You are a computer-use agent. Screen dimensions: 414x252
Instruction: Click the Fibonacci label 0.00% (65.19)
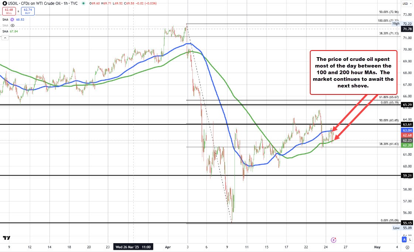point(390,102)
